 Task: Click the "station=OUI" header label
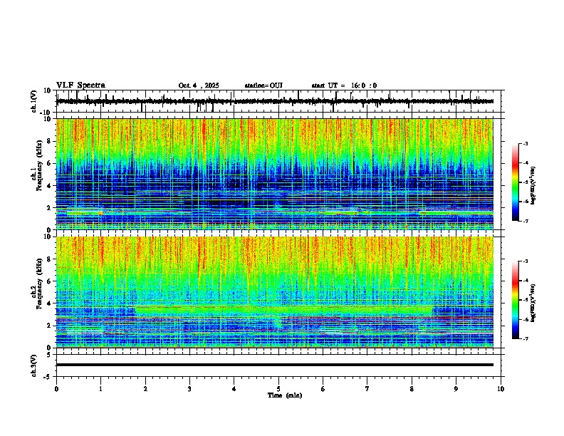263,85
